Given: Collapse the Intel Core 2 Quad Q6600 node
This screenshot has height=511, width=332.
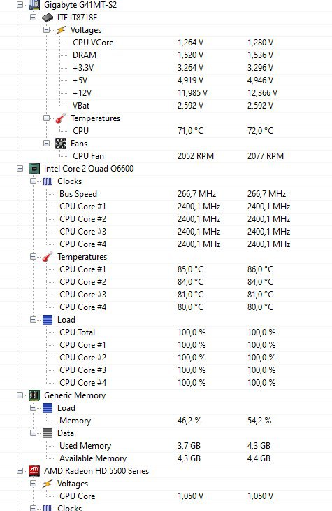Looking at the screenshot, I should tap(20, 168).
